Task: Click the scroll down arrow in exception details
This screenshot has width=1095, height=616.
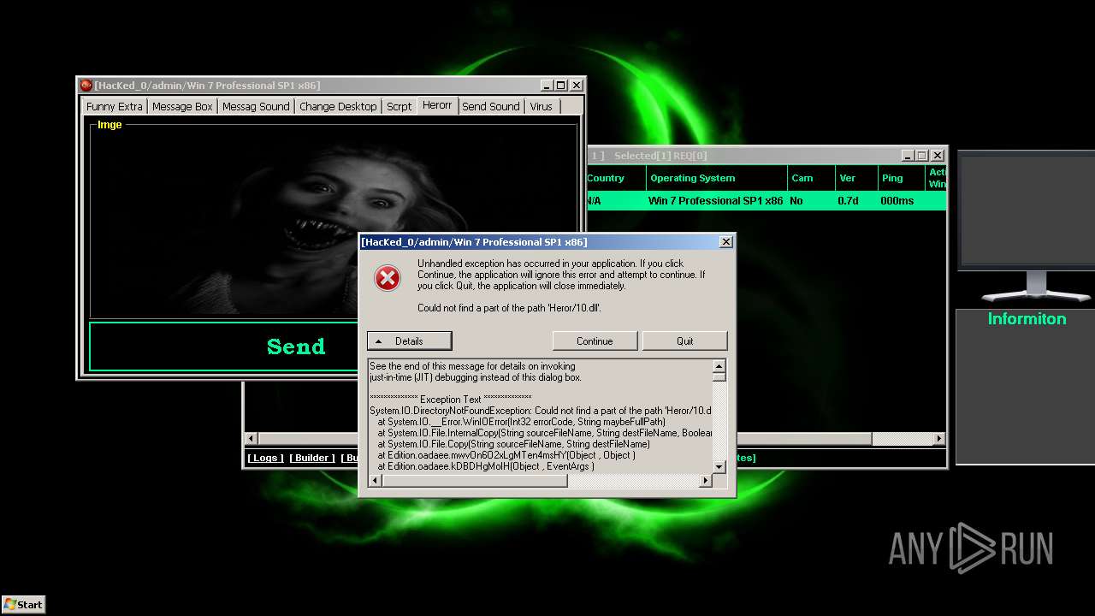Action: click(719, 467)
